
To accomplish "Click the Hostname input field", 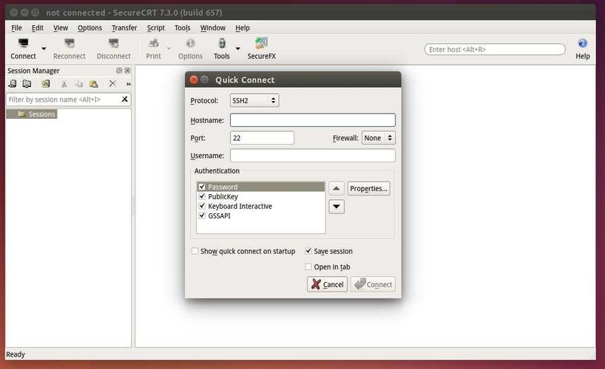I will coord(313,120).
